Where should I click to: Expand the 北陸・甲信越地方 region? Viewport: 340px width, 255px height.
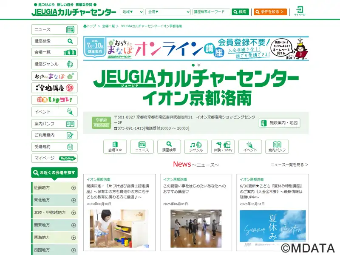tap(54, 212)
